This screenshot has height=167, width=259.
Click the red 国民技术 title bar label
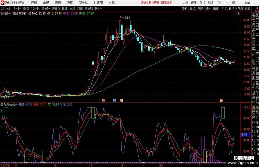coord(167,3)
